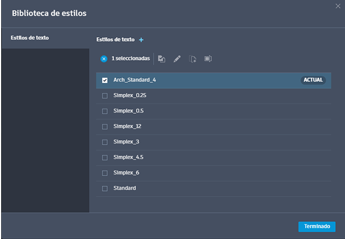
Task: Click the pencil edit icon
Action: [177, 58]
